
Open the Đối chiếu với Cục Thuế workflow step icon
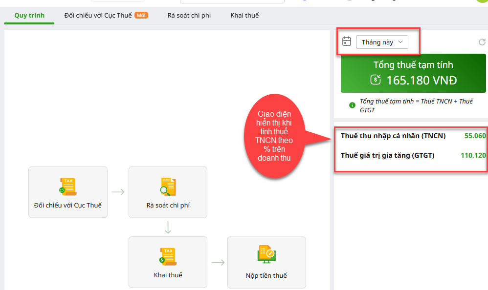pyautogui.click(x=67, y=186)
